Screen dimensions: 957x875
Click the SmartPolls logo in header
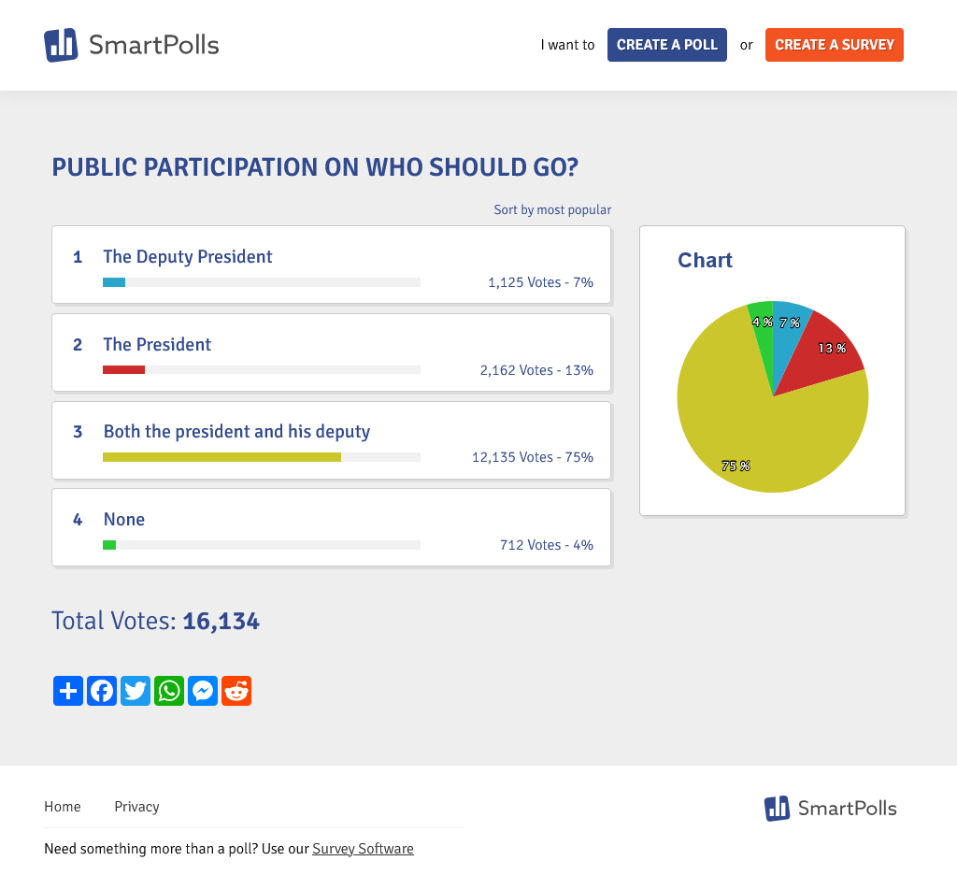(x=132, y=45)
